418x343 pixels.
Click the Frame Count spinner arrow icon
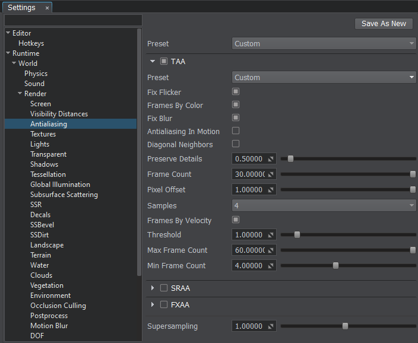tap(271, 174)
